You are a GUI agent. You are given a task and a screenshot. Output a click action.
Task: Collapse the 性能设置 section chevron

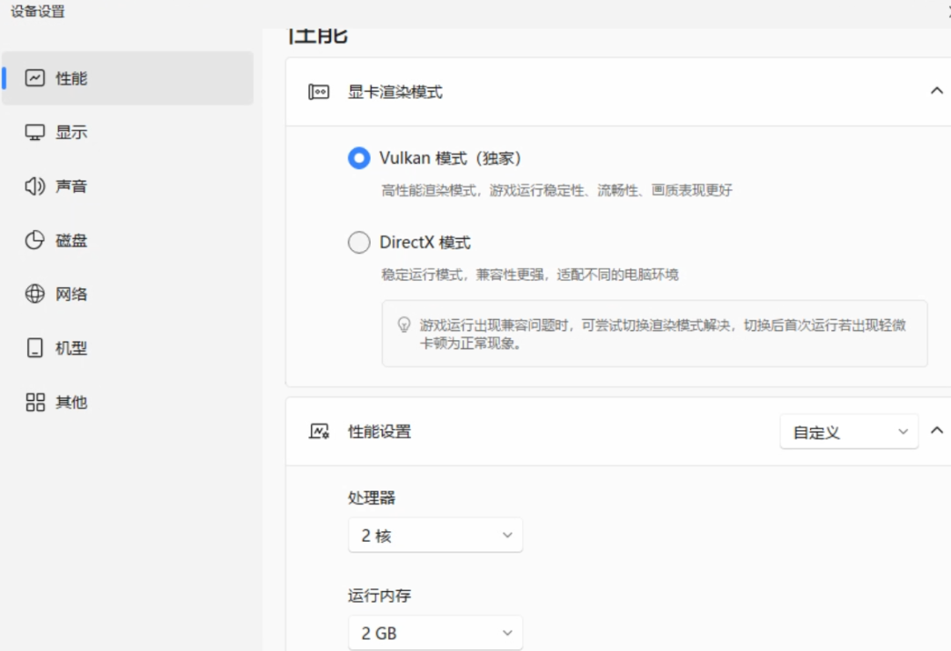point(937,432)
